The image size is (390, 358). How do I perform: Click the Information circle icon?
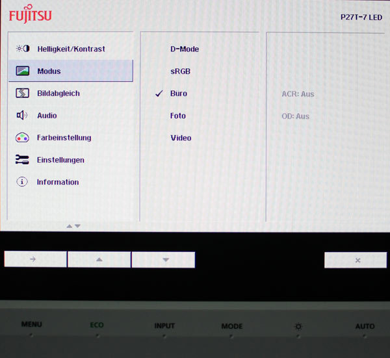(x=22, y=182)
